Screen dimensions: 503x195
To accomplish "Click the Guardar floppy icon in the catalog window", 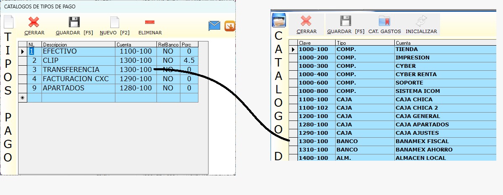I will point(345,21).
